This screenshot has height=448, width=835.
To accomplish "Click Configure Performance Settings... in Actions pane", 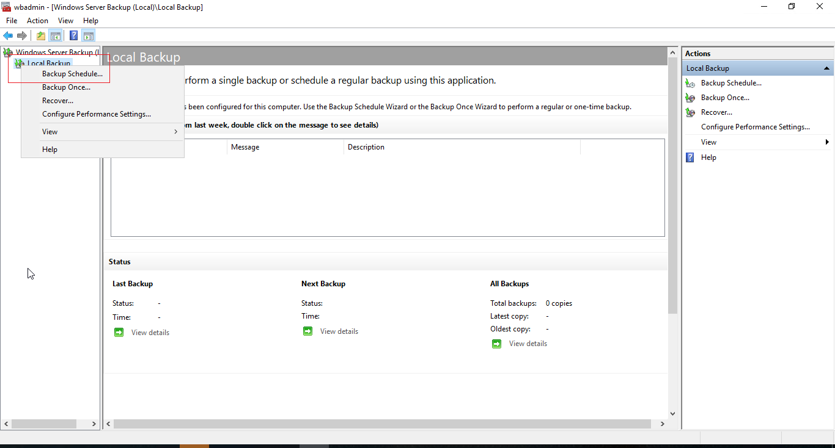I will (756, 127).
